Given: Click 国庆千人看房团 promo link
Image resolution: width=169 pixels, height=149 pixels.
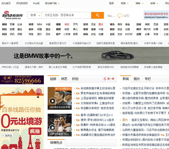Looking at the screenshot, I should pos(10,43).
